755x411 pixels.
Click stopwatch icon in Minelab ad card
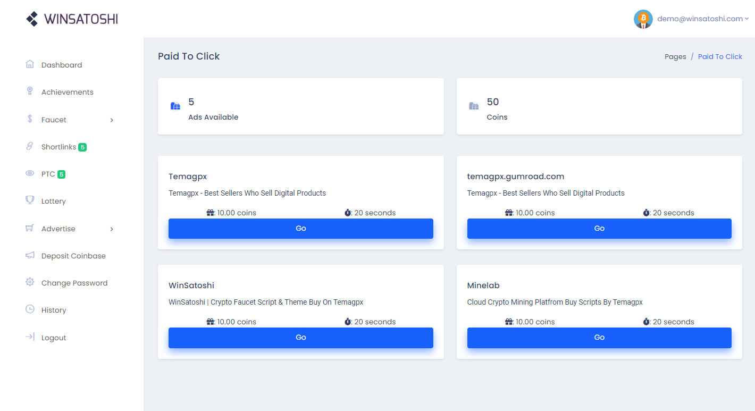click(x=646, y=322)
